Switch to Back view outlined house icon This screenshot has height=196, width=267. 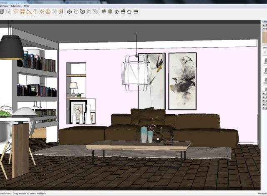tap(129, 12)
